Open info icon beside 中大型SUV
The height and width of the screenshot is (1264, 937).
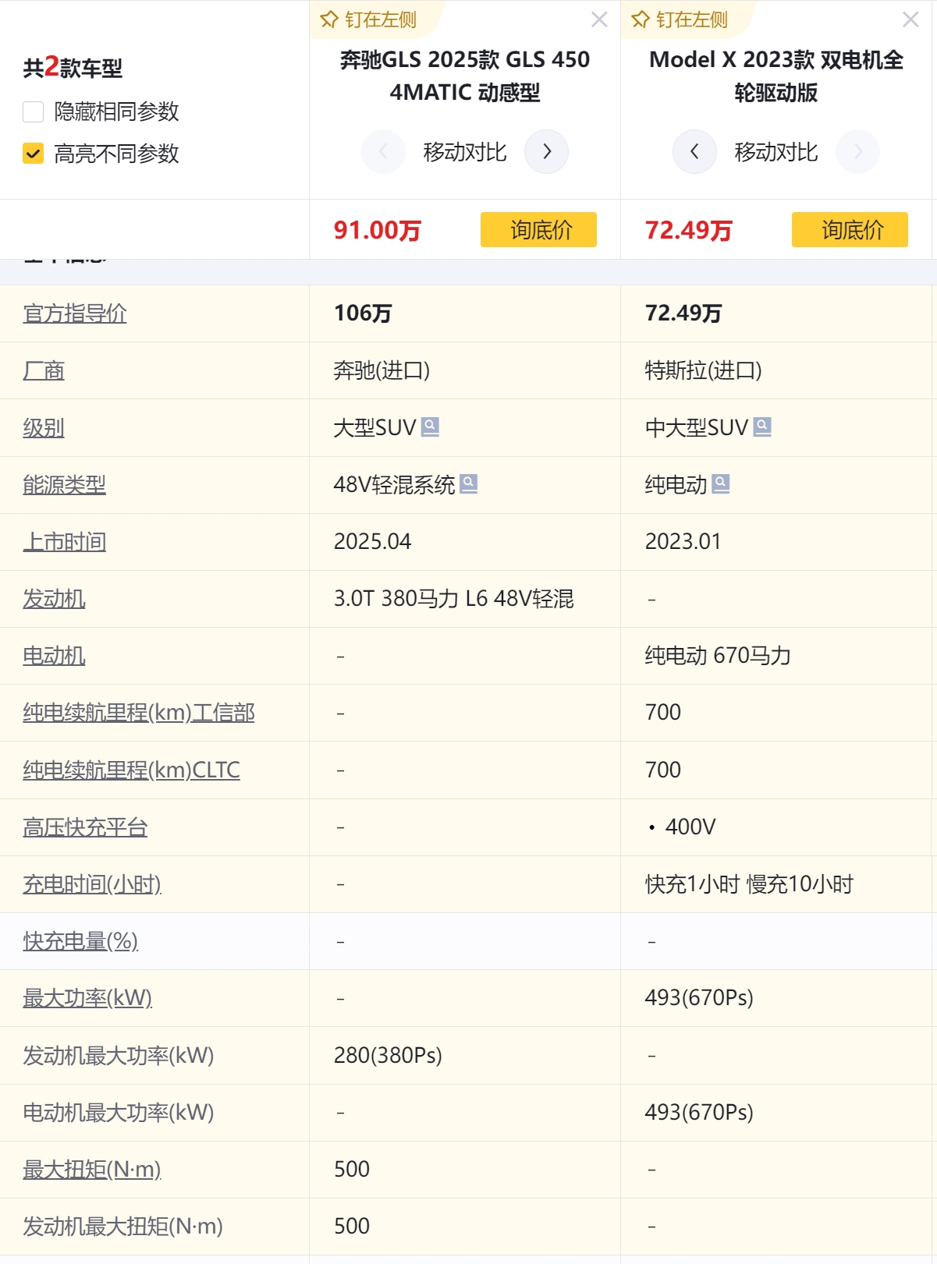[762, 427]
